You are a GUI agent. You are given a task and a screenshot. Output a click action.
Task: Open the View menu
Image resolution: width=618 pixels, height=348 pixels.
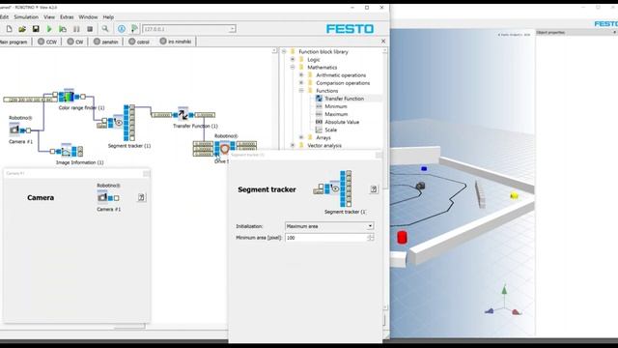pos(49,17)
